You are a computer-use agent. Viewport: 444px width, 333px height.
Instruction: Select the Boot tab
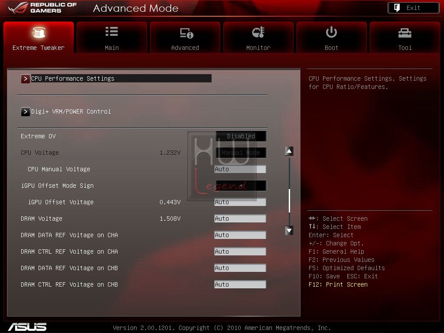tap(331, 37)
